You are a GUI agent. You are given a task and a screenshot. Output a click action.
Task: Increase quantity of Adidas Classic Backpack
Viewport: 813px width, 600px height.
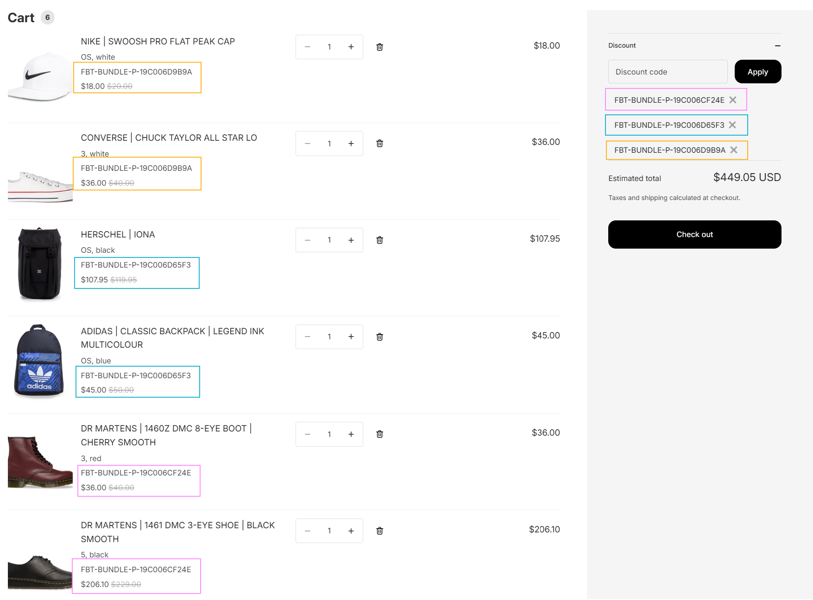[351, 337]
